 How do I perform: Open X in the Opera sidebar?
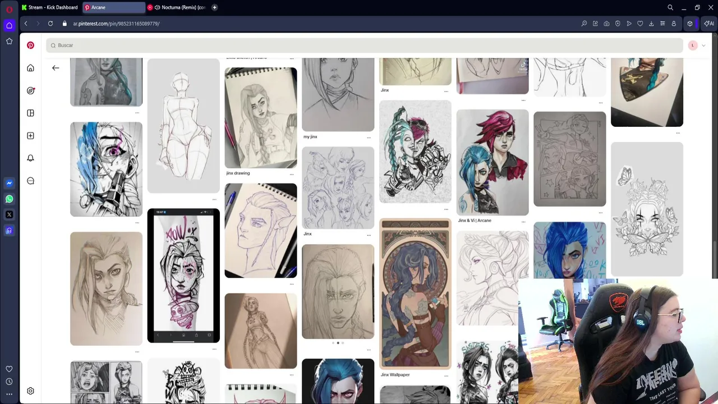click(x=9, y=214)
